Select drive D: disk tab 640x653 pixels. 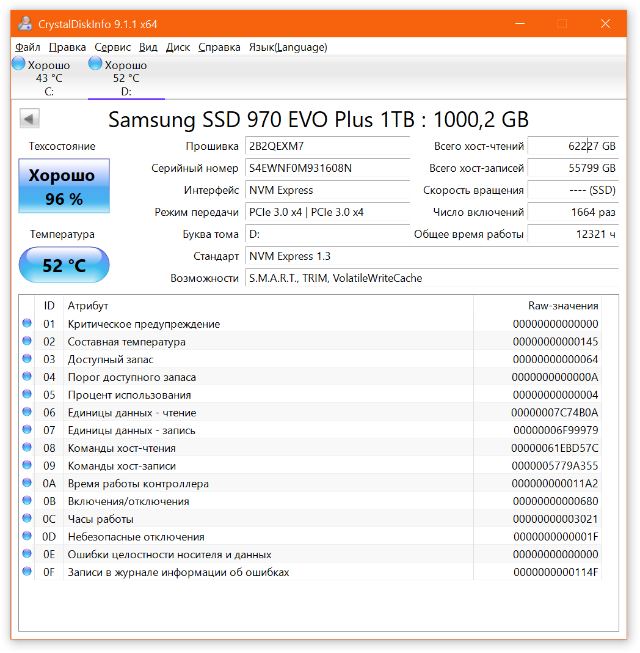(x=126, y=77)
